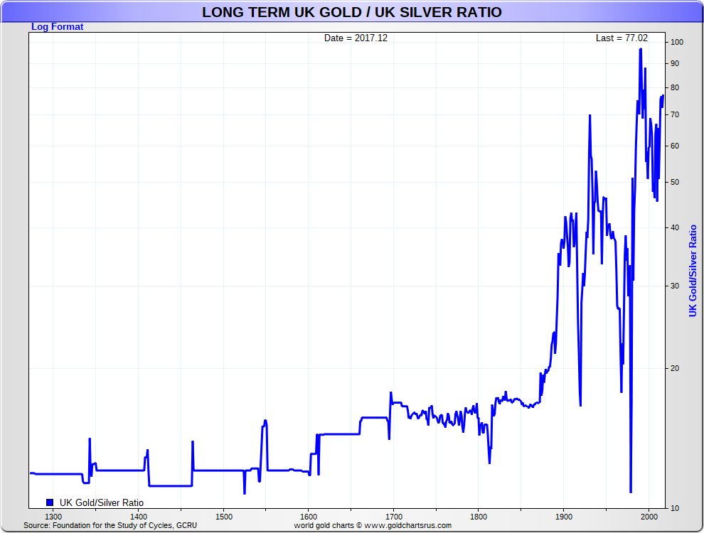Click the blue legend square for UK Gold/Silver Ratio
This screenshot has width=704, height=533.
click(x=50, y=502)
